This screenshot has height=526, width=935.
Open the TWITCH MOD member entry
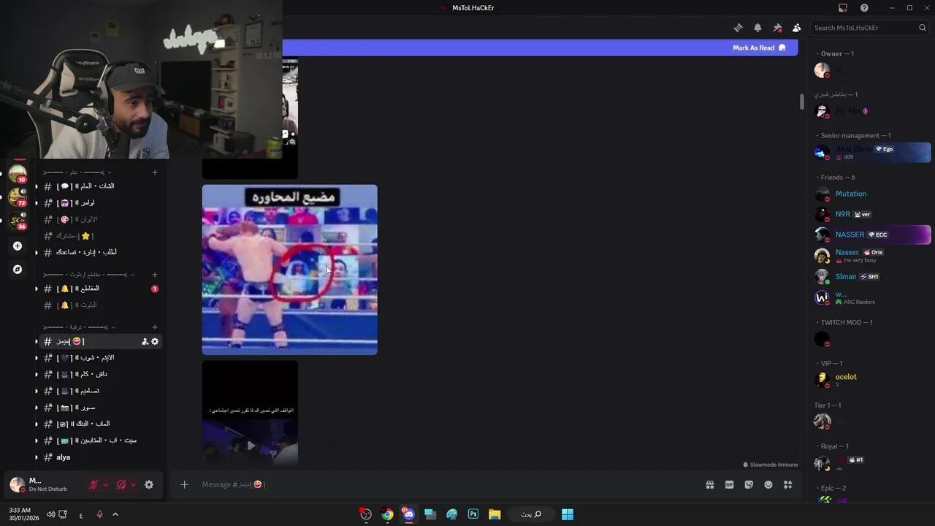pyautogui.click(x=871, y=339)
